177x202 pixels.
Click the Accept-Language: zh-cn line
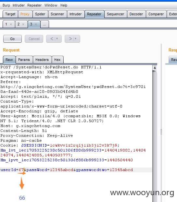pyautogui.click(x=29, y=77)
